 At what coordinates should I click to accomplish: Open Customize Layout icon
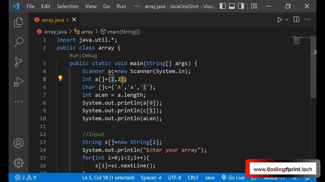click(x=254, y=6)
